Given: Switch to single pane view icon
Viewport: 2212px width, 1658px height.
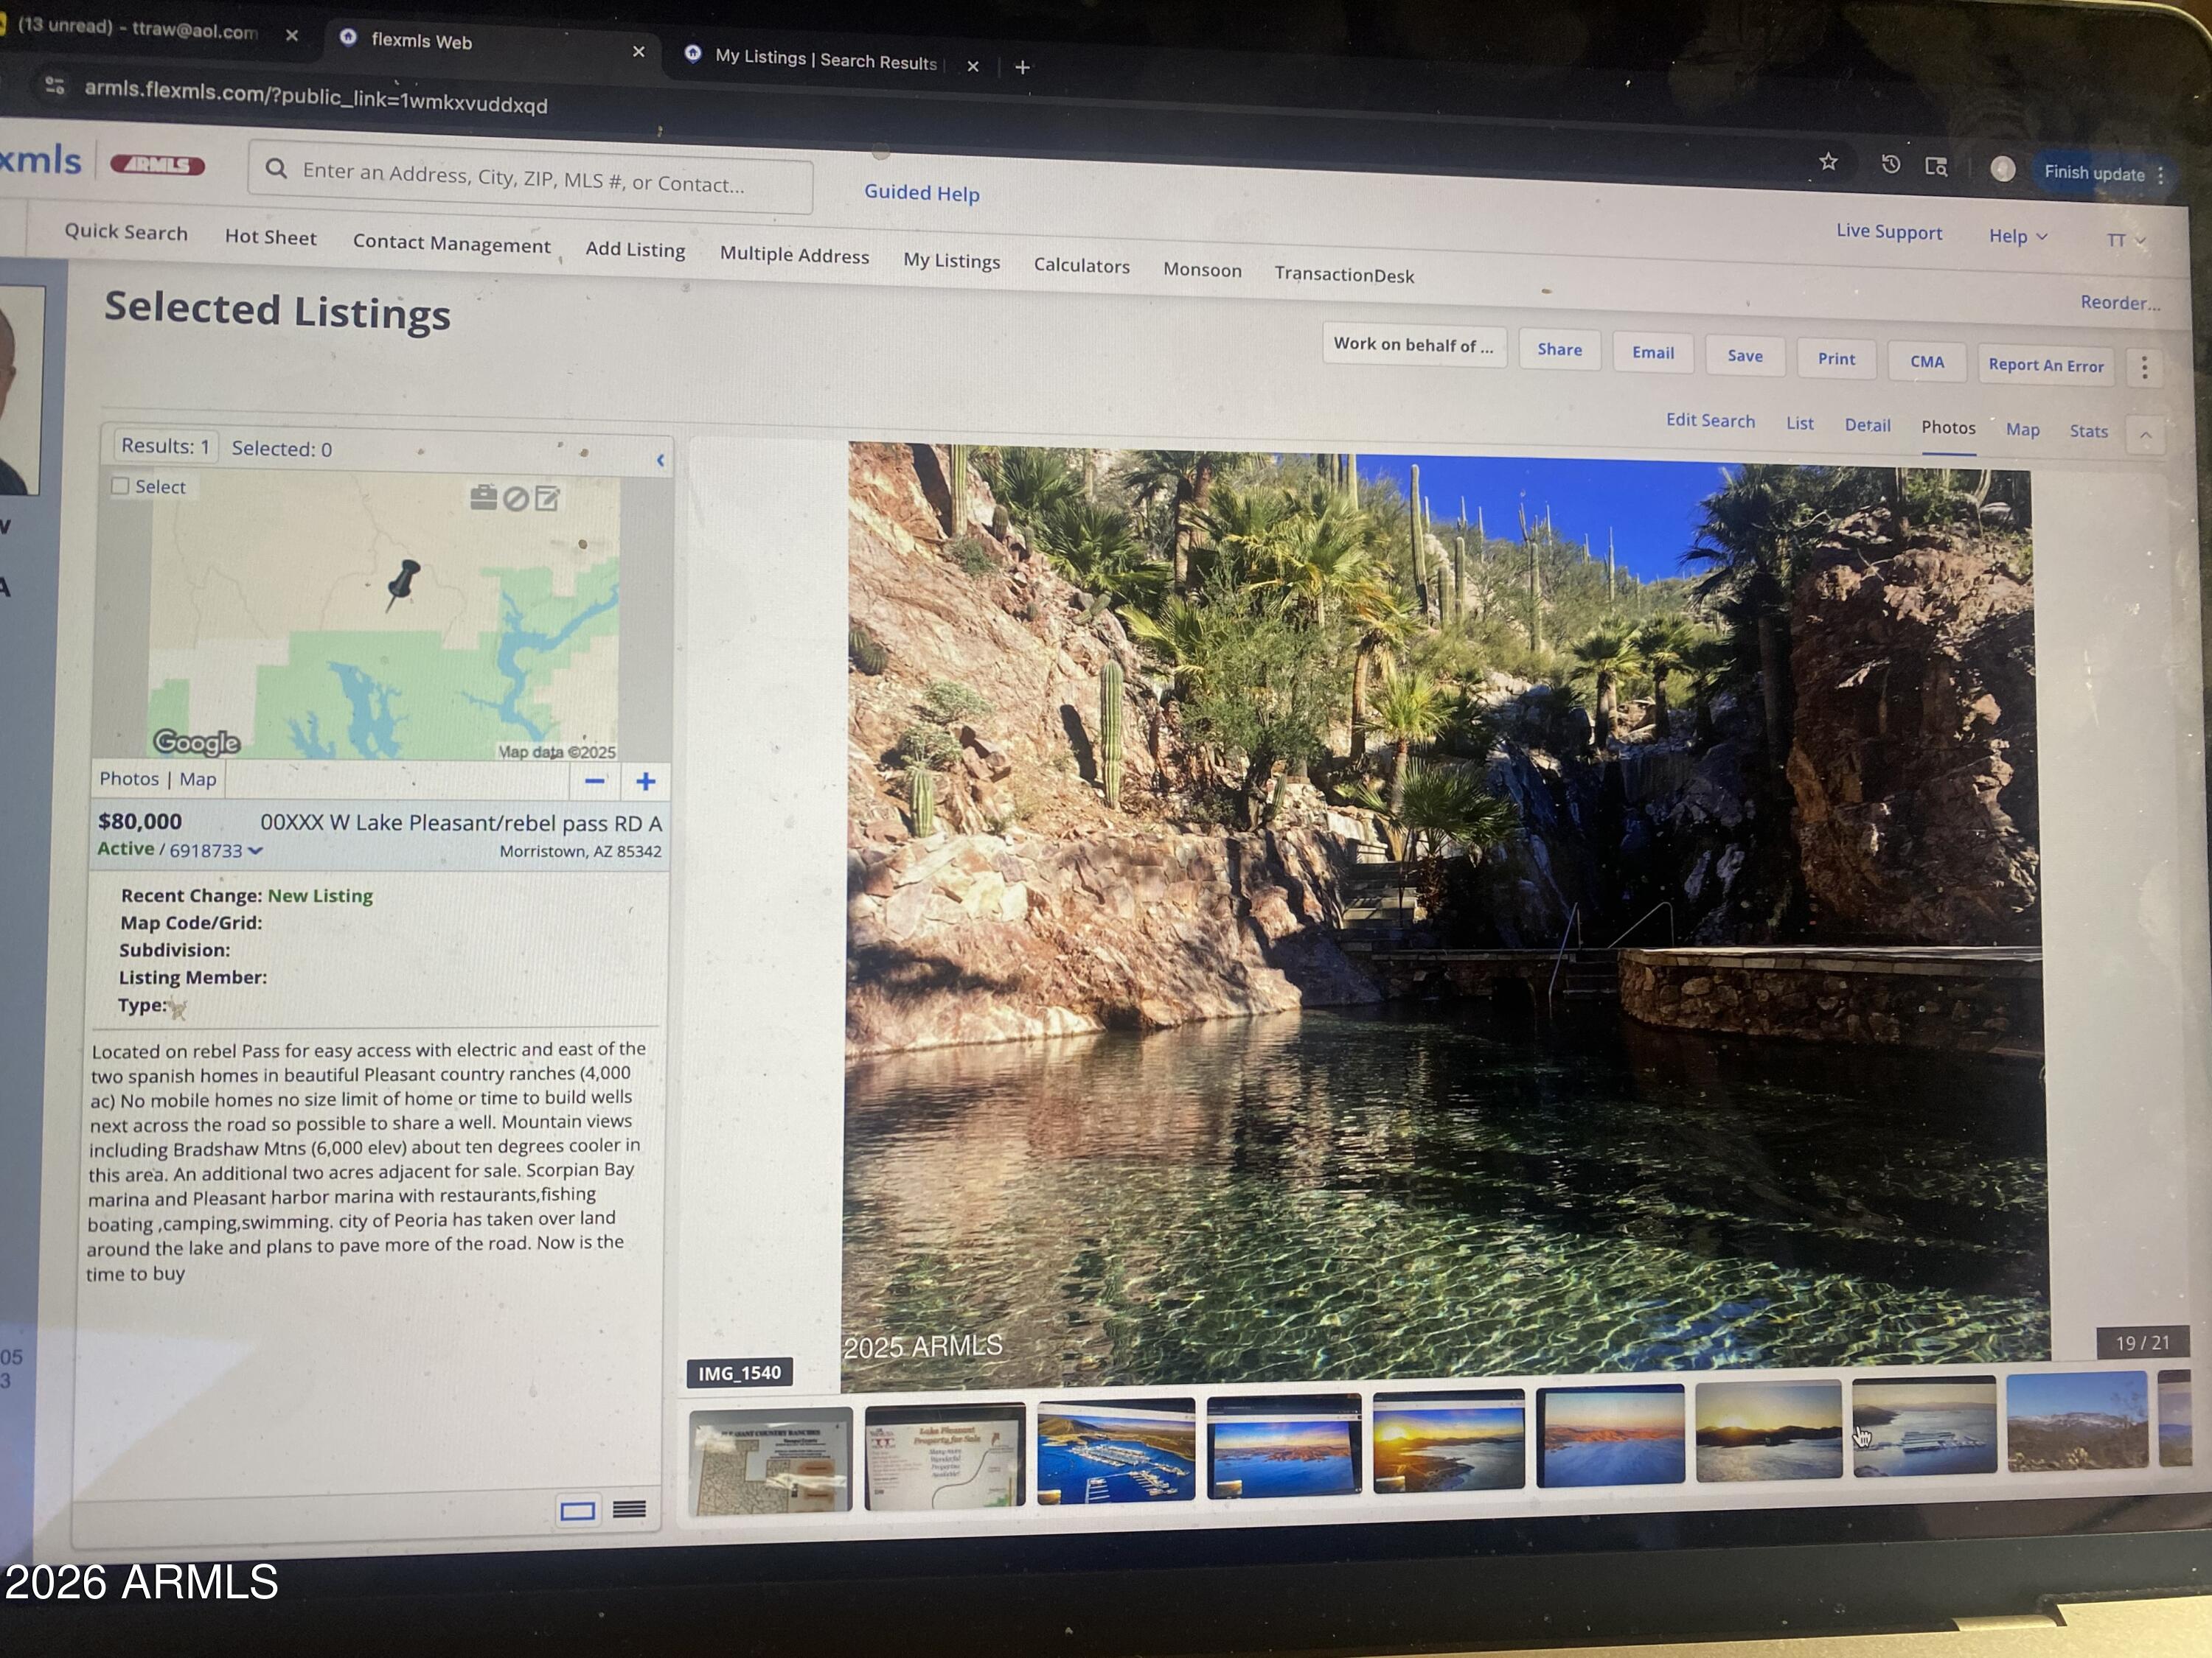Looking at the screenshot, I should click(577, 1510).
